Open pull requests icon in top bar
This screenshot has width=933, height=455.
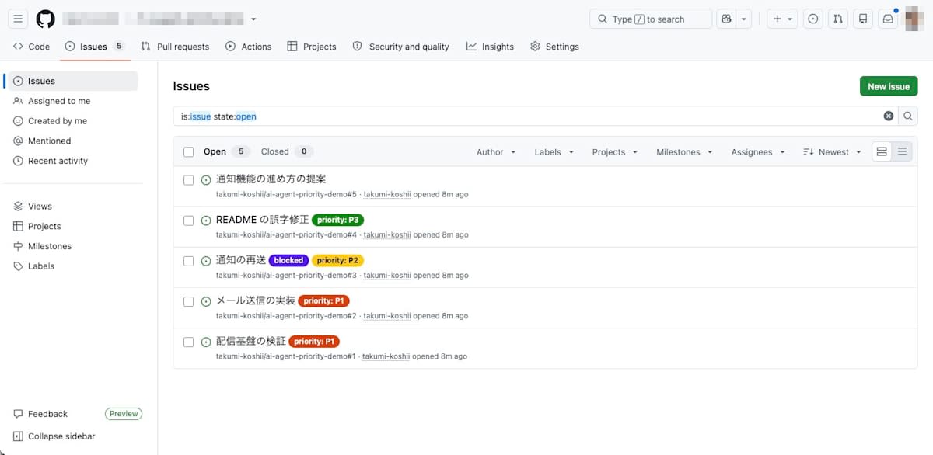click(837, 19)
